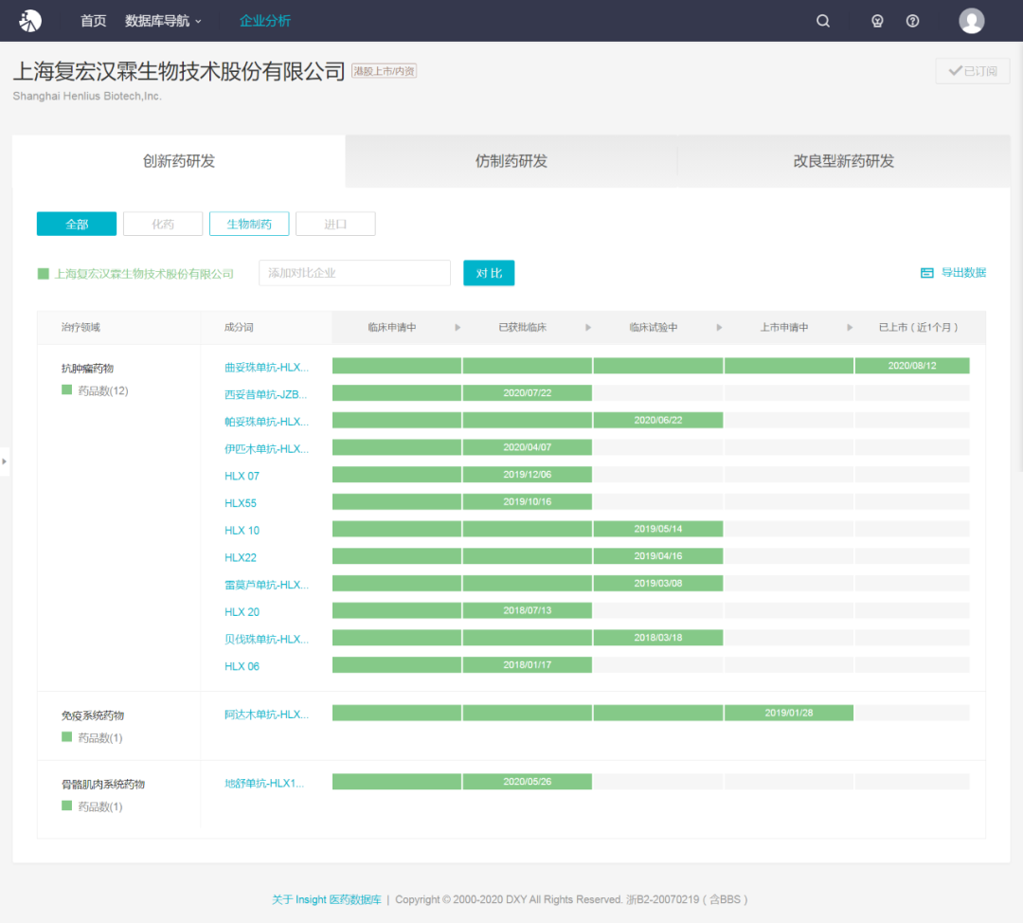Select the 化药 filter

(163, 224)
